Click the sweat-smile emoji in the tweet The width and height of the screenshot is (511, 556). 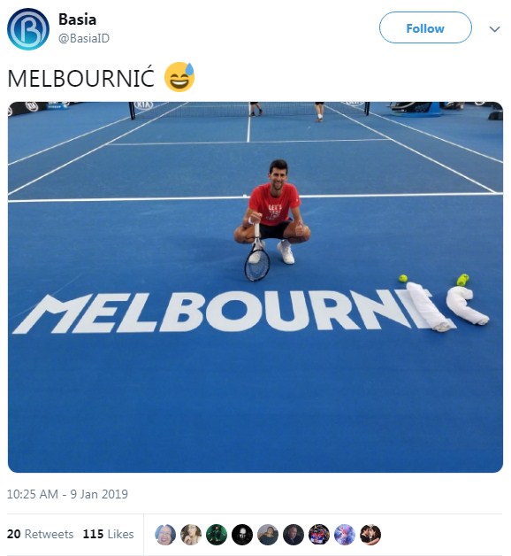pos(179,77)
